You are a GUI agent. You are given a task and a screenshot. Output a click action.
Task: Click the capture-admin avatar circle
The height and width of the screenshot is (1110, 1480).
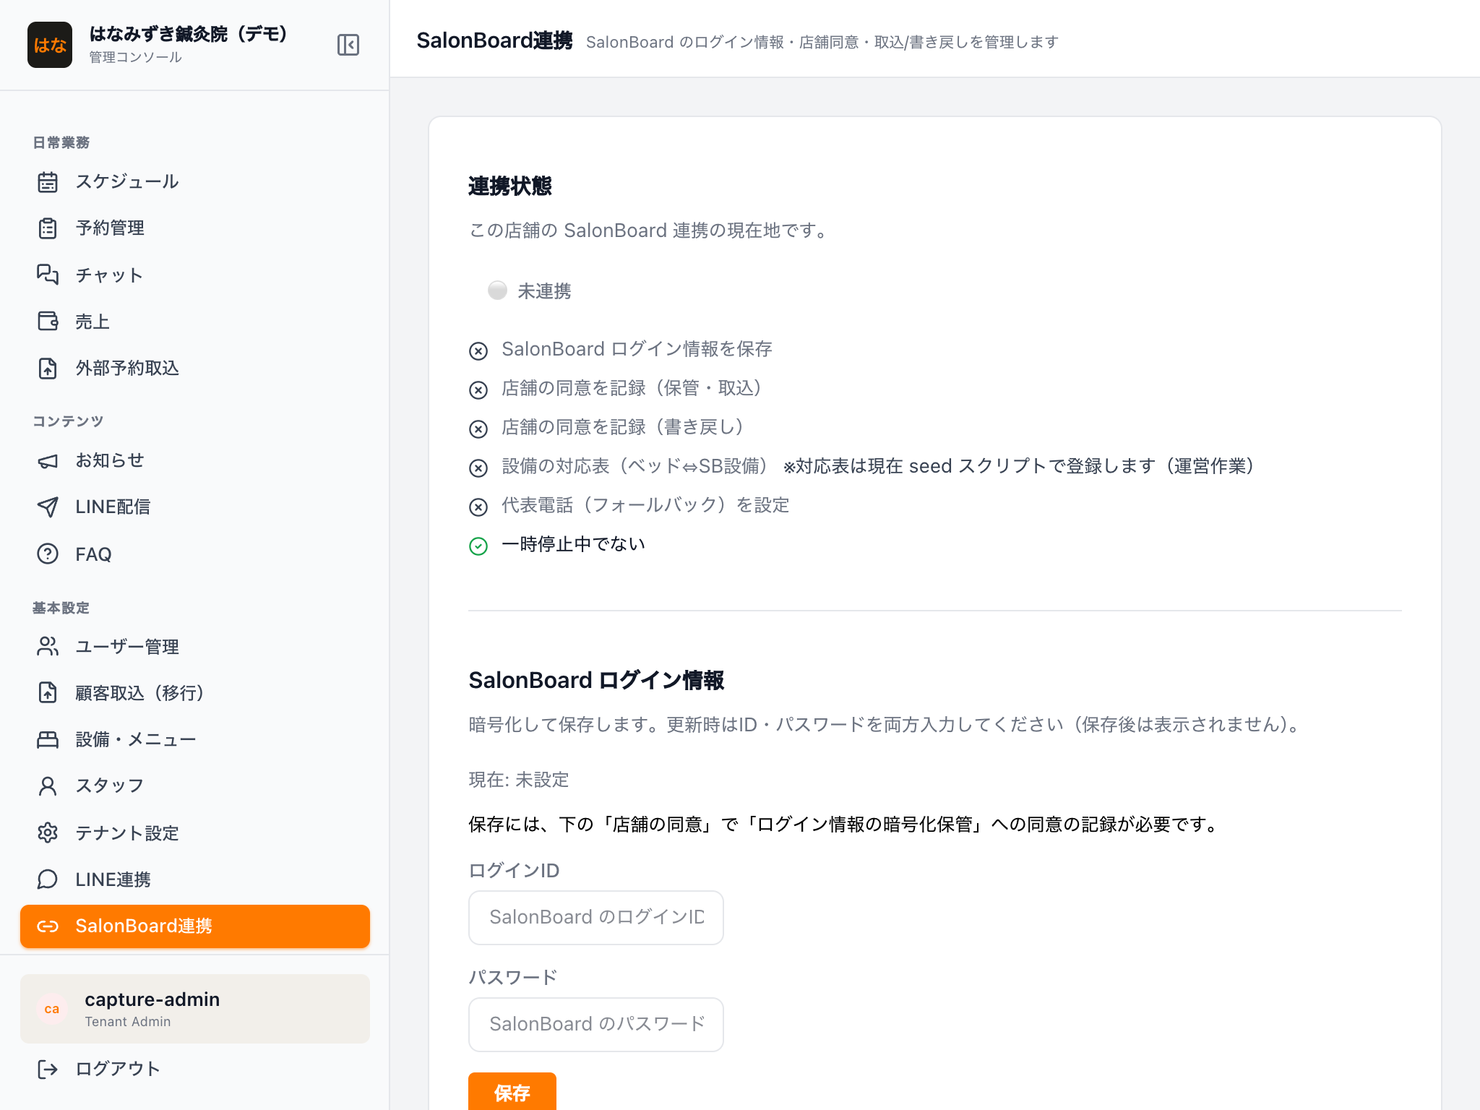click(52, 1009)
